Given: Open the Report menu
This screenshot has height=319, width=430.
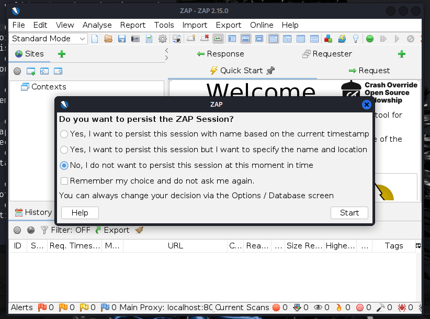Looking at the screenshot, I should coord(133,25).
